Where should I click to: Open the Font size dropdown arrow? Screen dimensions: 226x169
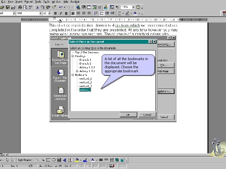click(50, 13)
